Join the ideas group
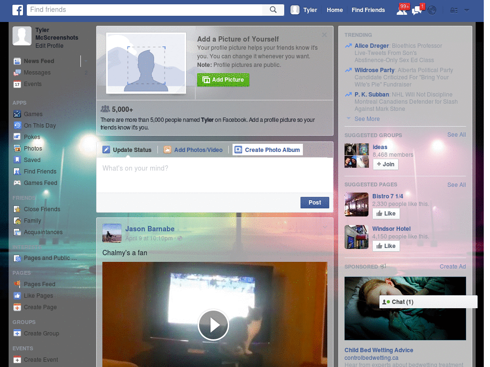This screenshot has width=490, height=367. tap(385, 164)
